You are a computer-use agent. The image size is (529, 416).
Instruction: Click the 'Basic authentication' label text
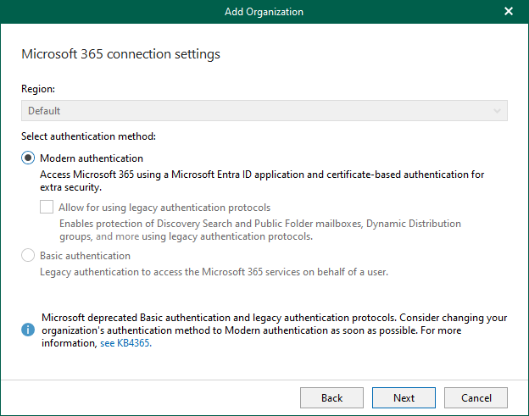85,255
